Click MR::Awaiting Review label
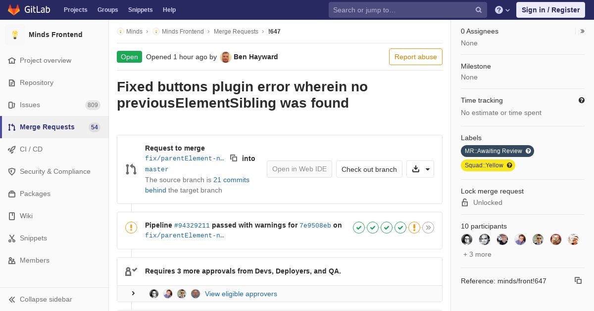The height and width of the screenshot is (311, 594). coord(494,151)
